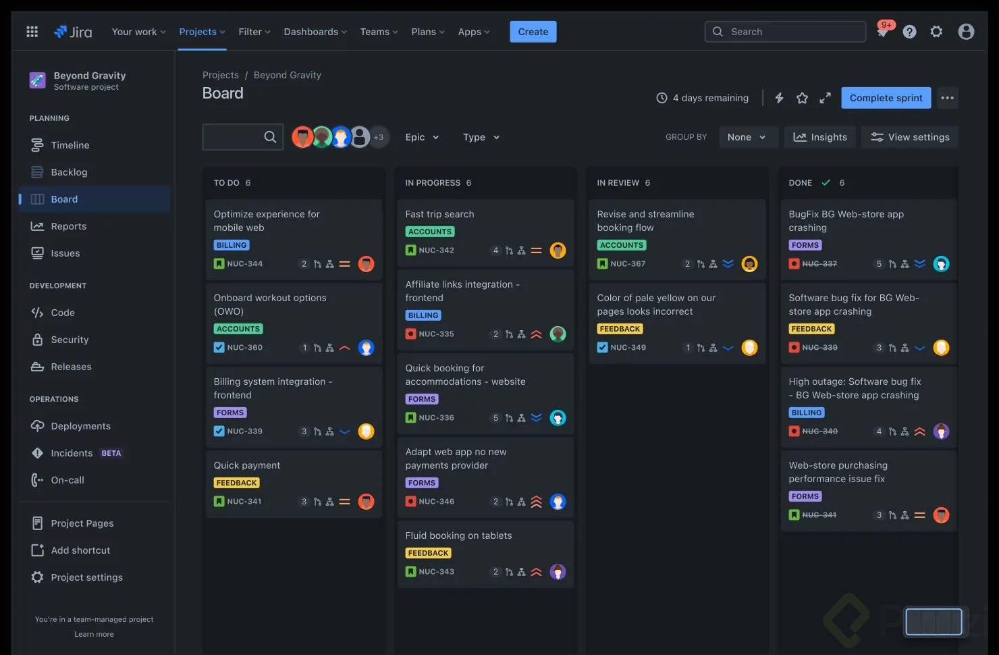Click the automation lightning bolt icon

(779, 98)
